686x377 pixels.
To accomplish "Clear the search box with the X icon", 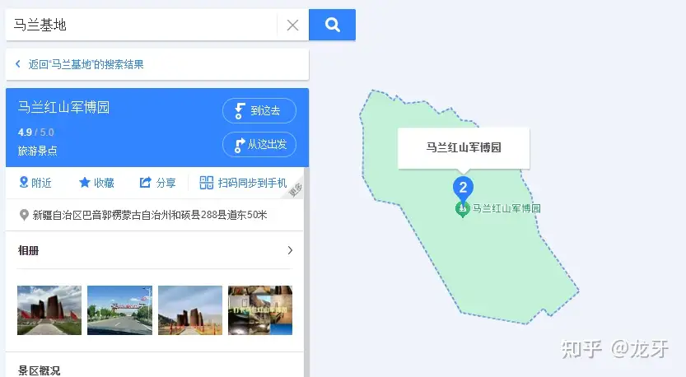I will 292,25.
